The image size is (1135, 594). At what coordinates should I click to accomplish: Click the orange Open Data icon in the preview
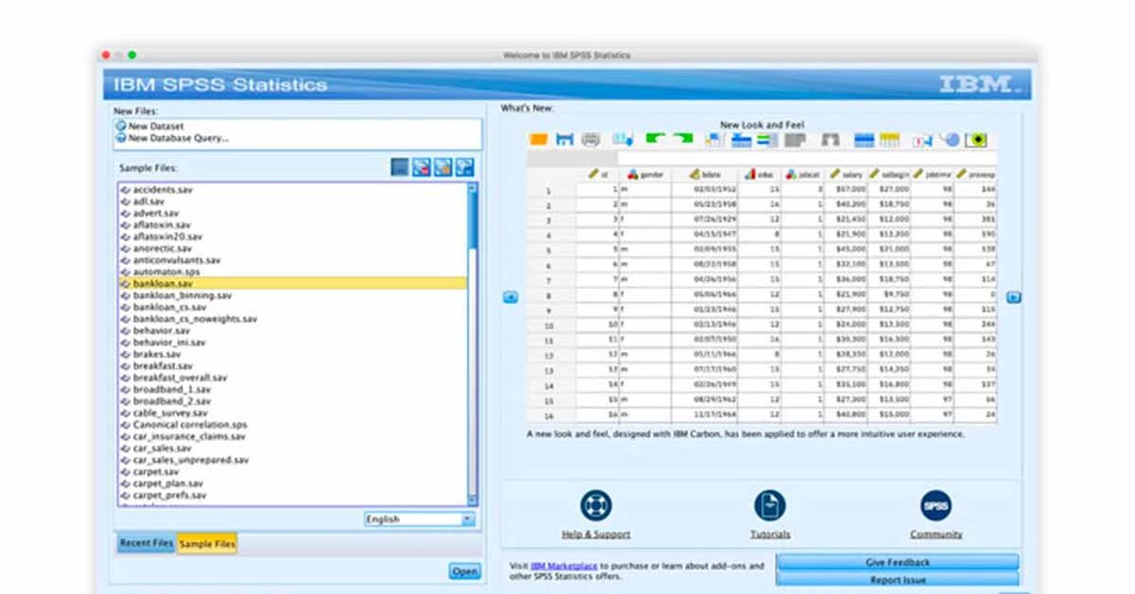click(539, 138)
